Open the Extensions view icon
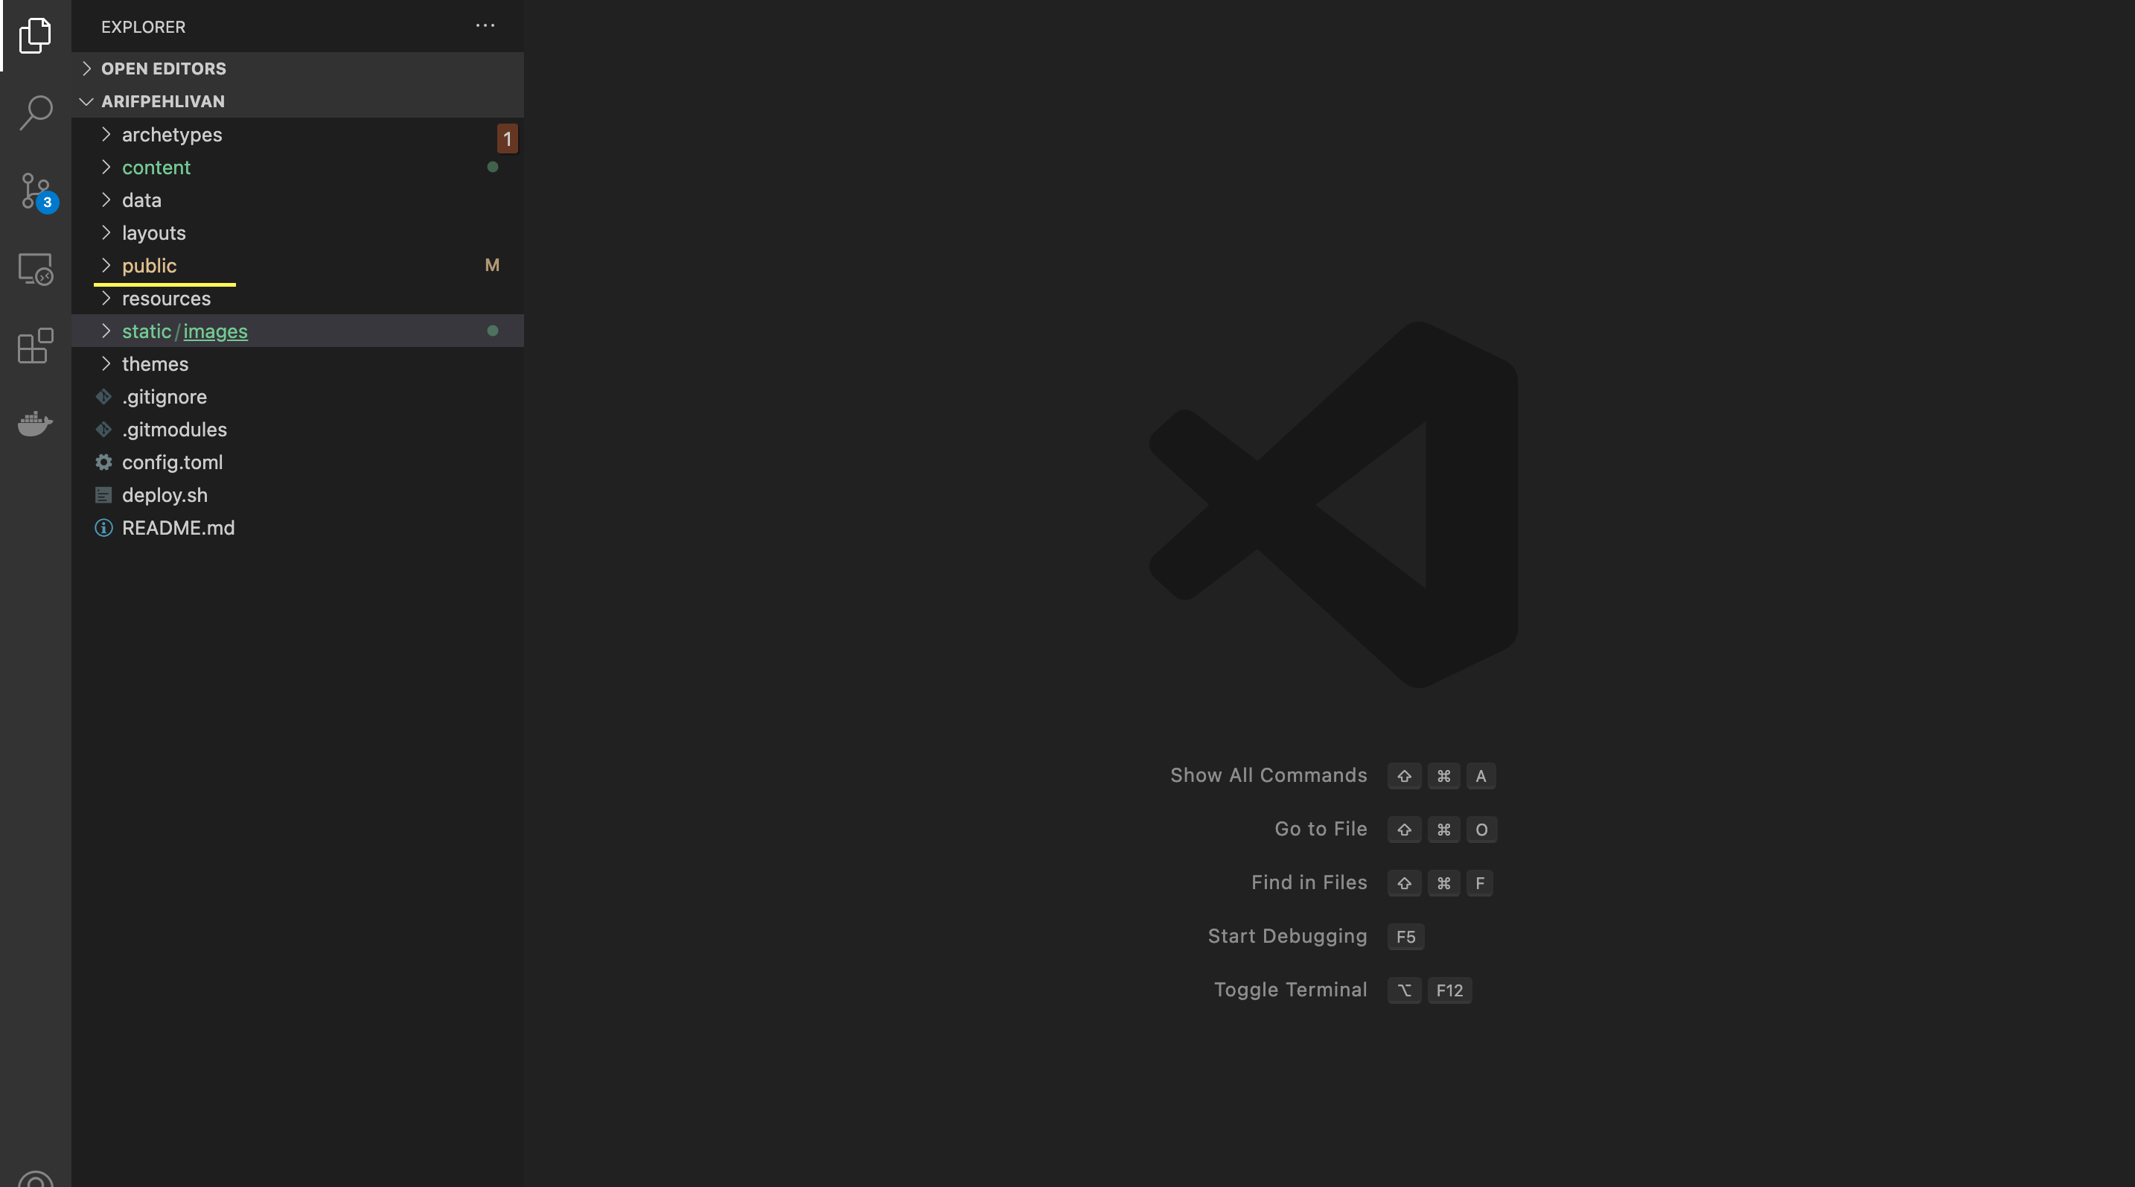2135x1187 pixels. coord(36,346)
